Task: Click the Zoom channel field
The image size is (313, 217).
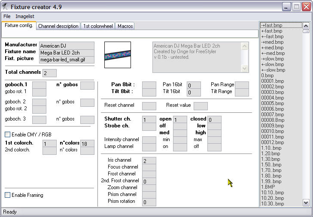Action: tap(149, 188)
